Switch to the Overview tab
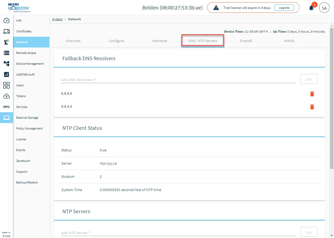 [x=73, y=41]
